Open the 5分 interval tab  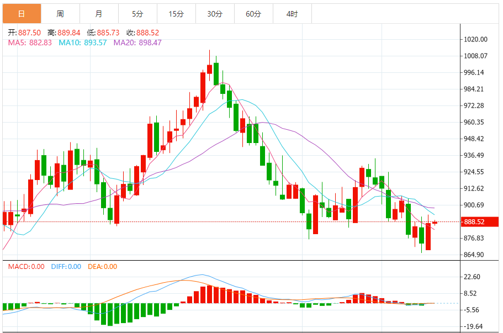click(x=137, y=13)
